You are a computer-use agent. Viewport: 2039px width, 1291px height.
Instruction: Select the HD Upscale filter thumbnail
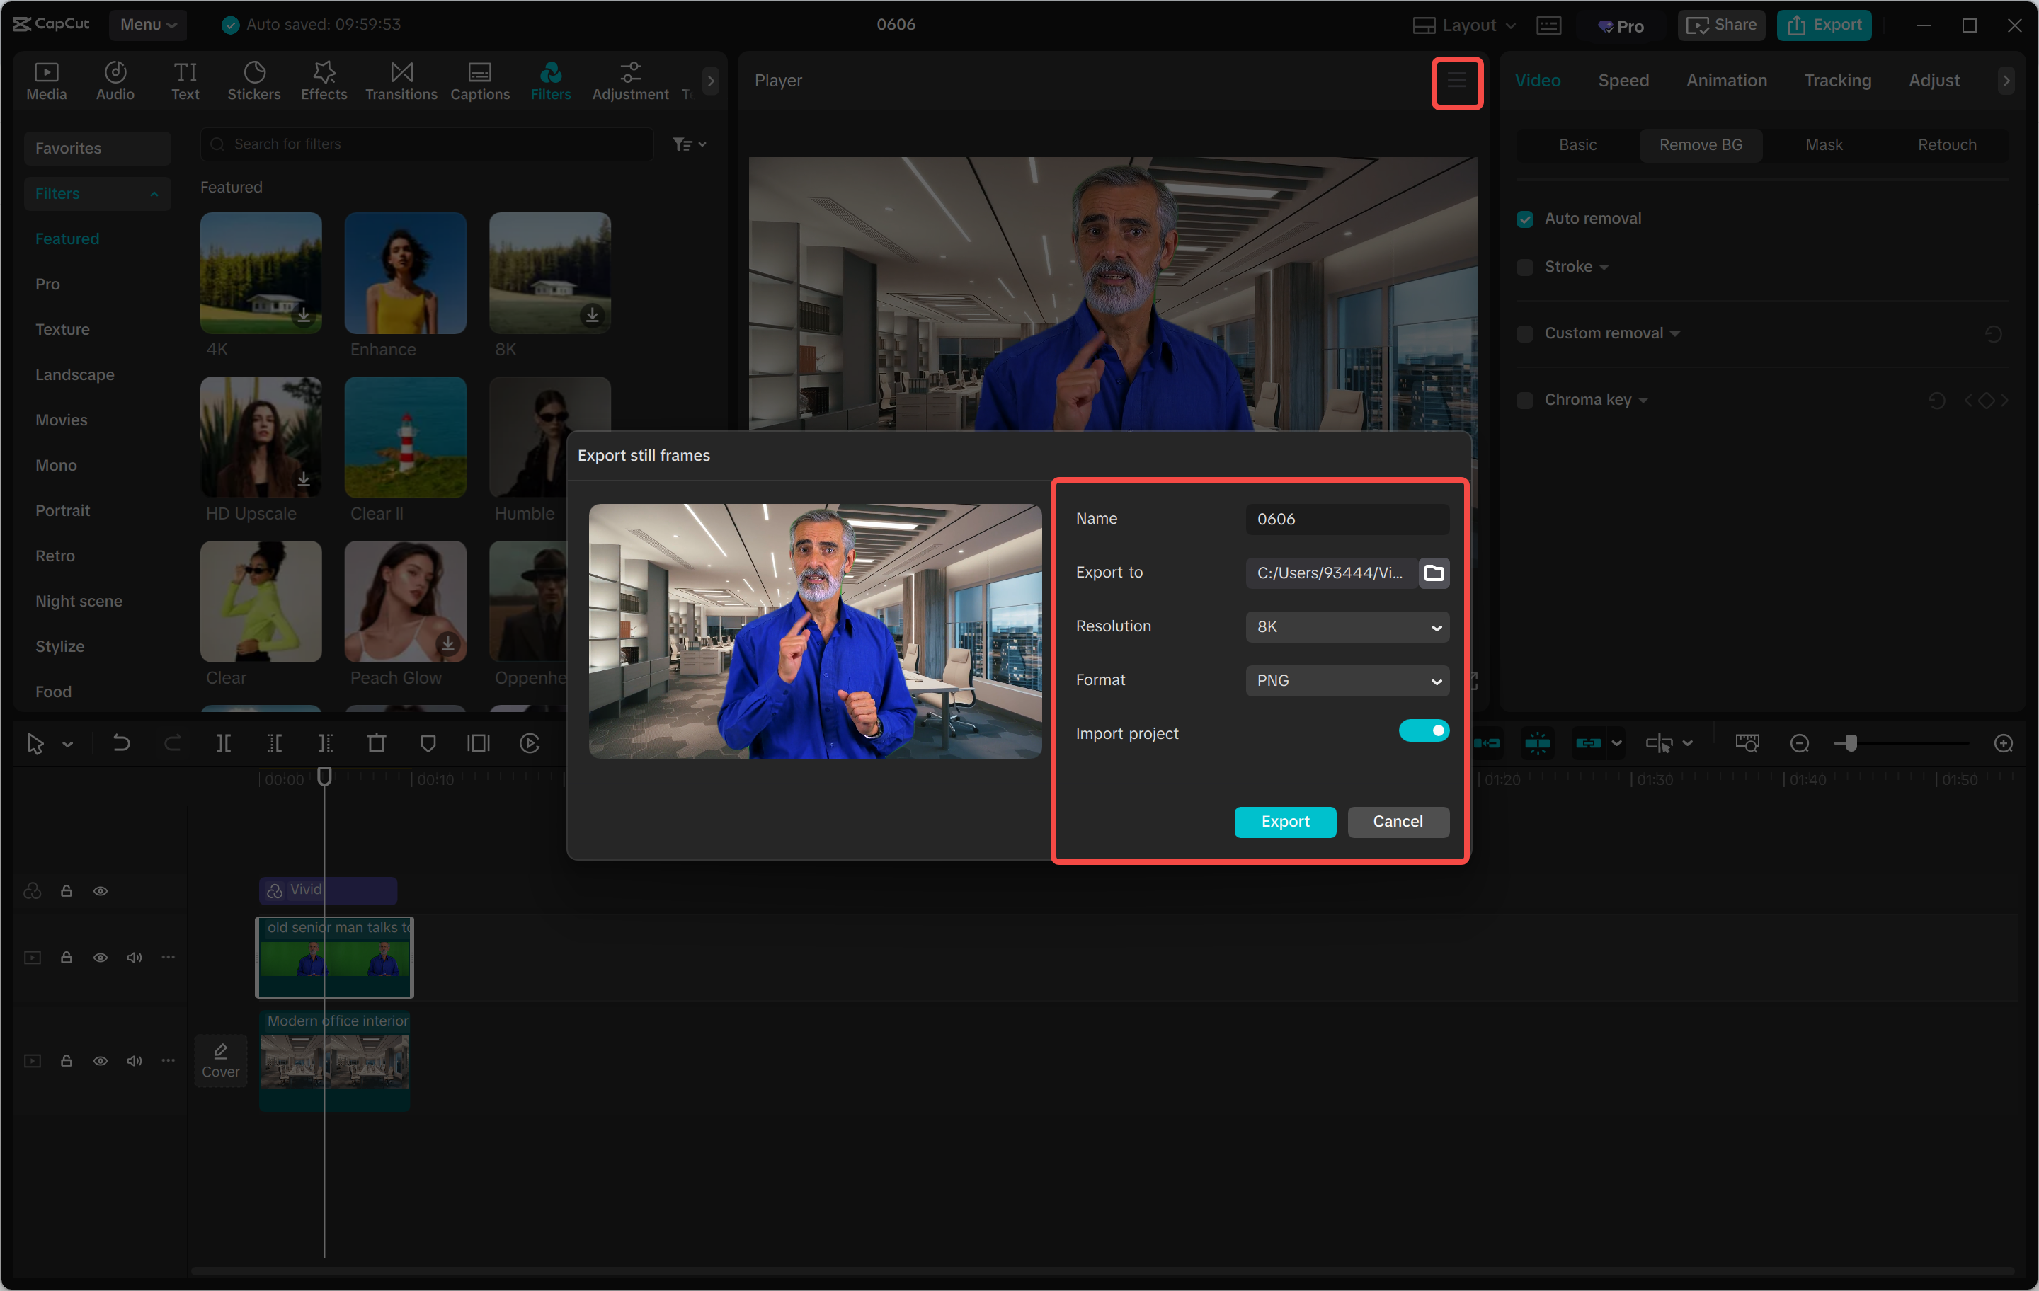click(x=260, y=437)
